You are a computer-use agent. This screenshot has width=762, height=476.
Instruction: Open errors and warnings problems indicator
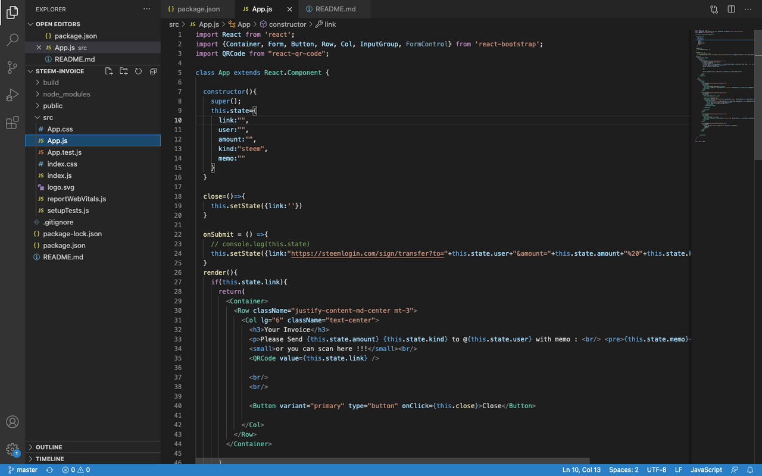76,470
